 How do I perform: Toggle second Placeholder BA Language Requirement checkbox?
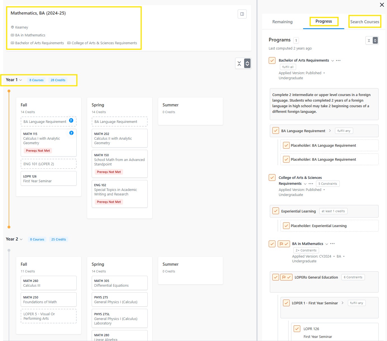286,159
